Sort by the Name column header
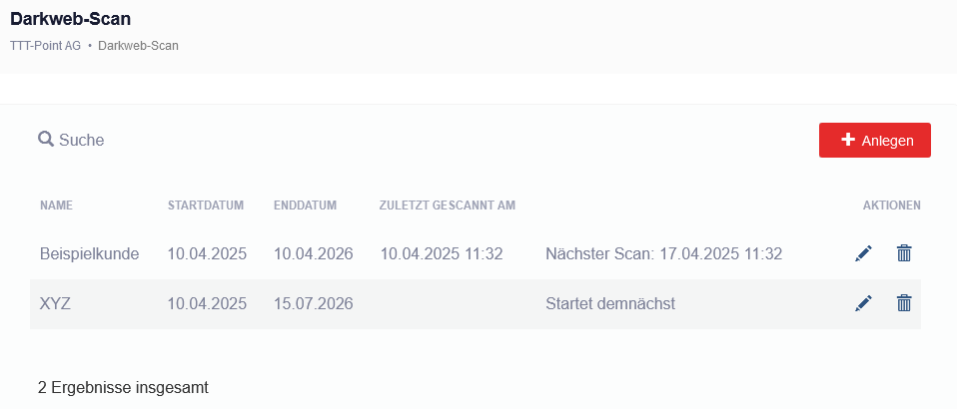957x409 pixels. point(56,205)
